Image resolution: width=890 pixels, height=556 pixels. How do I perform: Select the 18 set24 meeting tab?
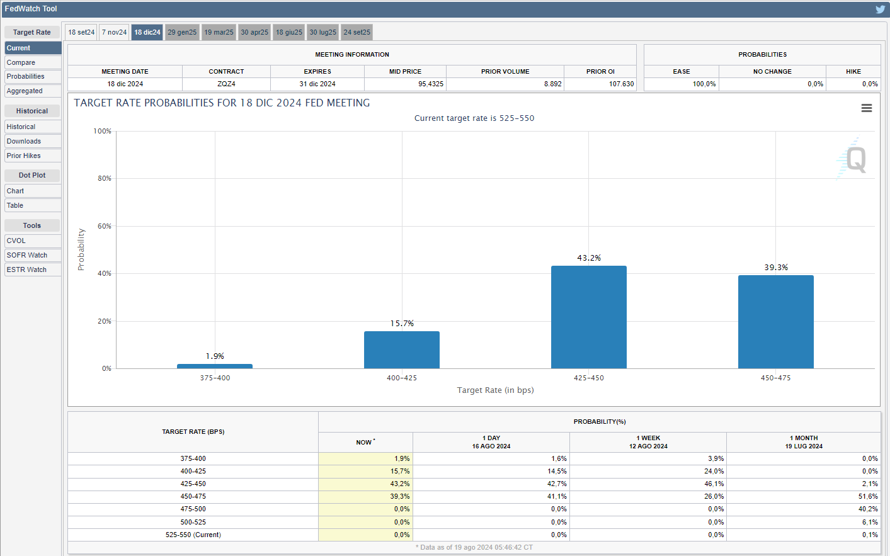click(81, 32)
